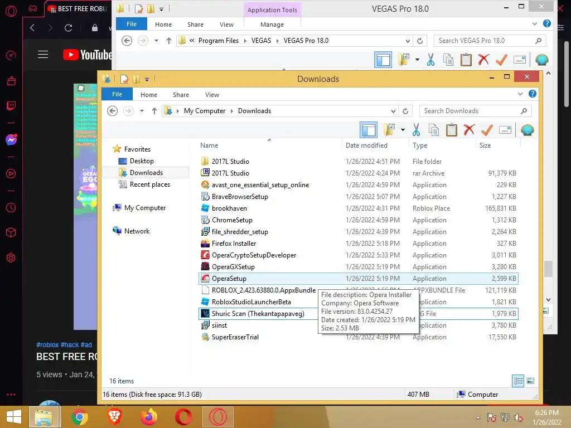The image size is (571, 428).
Task: Expand the Downloads ribbon chevron
Action: 520,94
